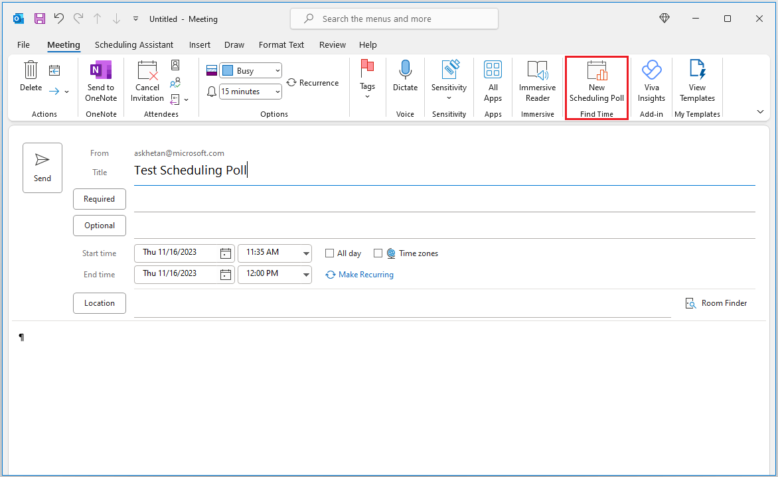
Task: Open the Format Text tab
Action: click(x=281, y=44)
